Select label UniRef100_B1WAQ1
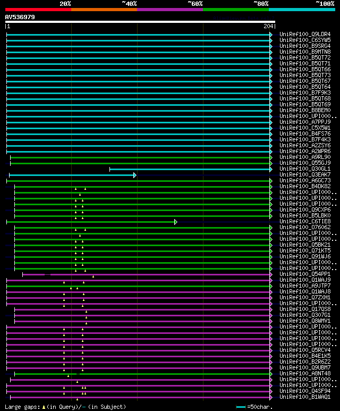 (x=305, y=397)
